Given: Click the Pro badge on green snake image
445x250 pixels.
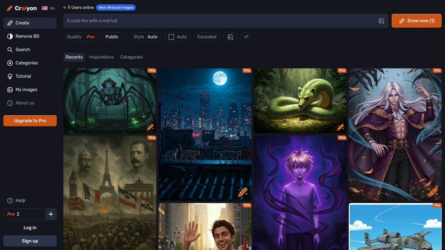Looking at the screenshot, I should pyautogui.click(x=342, y=71).
